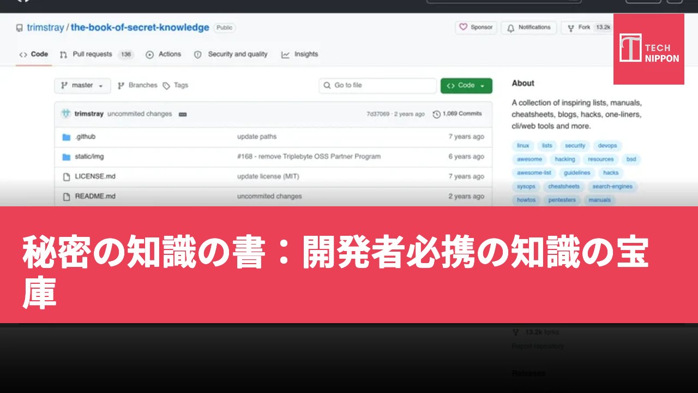Select the linux topic tag
The height and width of the screenshot is (393, 698).
click(x=523, y=146)
